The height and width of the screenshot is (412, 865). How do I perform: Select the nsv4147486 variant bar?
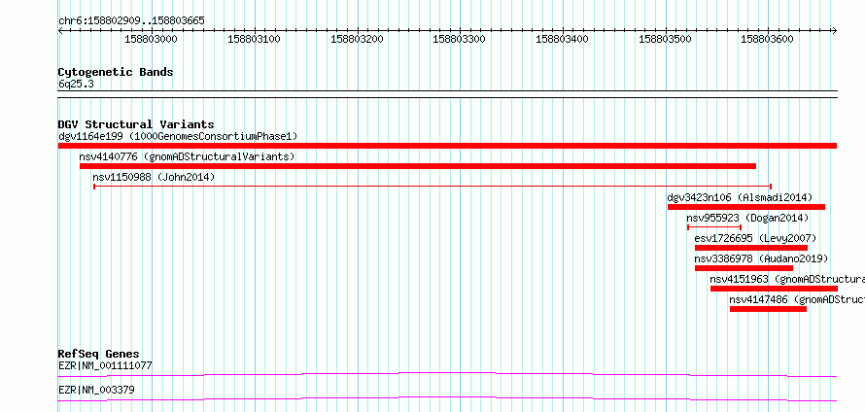click(768, 309)
